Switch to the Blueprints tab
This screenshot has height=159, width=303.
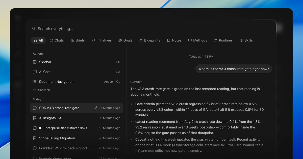[150, 40]
